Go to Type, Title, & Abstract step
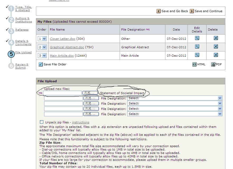The image size is (233, 169). pyautogui.click(x=24, y=9)
